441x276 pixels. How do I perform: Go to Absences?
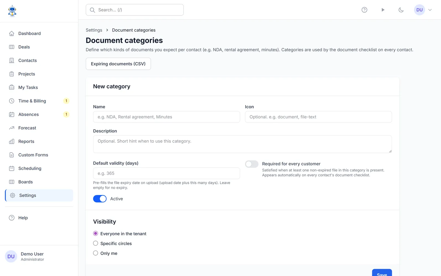(39, 115)
